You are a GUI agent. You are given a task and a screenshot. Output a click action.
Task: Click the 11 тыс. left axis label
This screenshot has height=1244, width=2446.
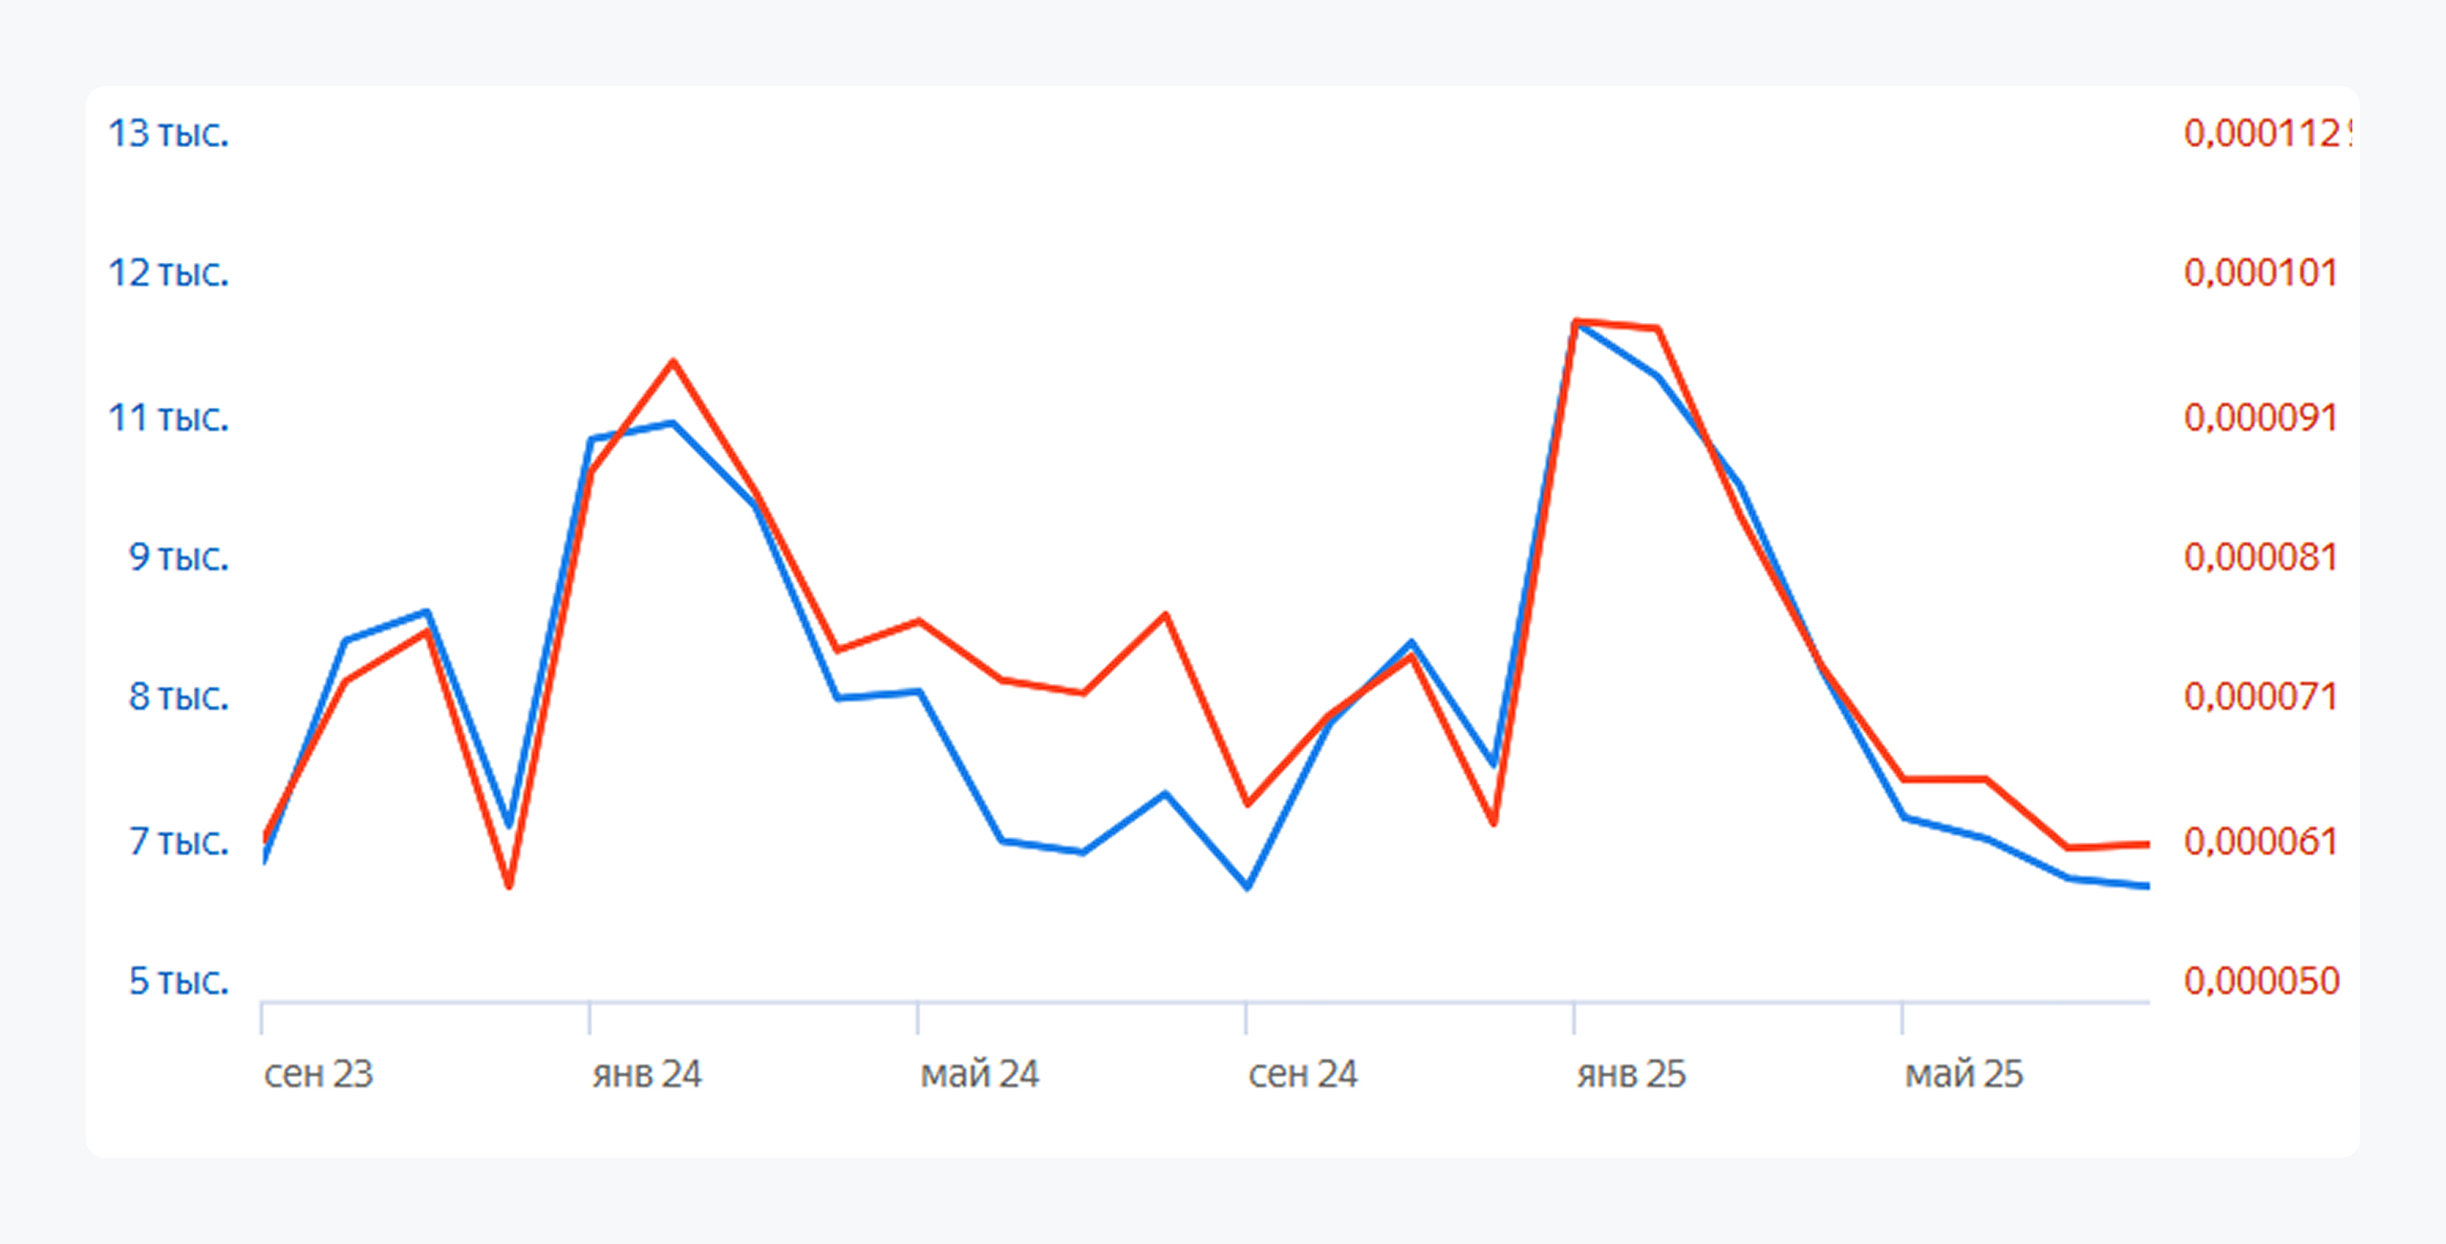[x=168, y=418]
